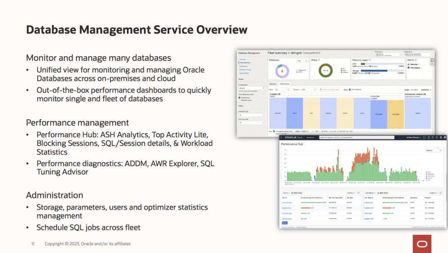Click the PRODCRM1 treemap tile
The width and height of the screenshot is (448, 253).
point(379,114)
